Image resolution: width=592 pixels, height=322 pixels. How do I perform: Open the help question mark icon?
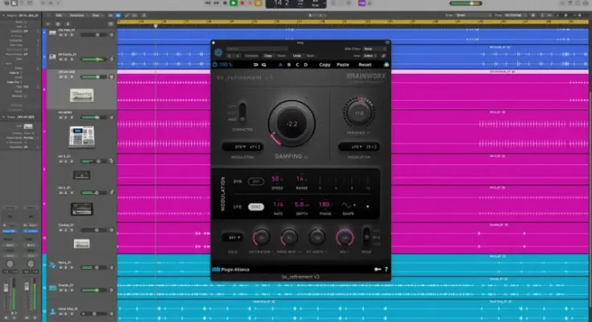pos(385,269)
